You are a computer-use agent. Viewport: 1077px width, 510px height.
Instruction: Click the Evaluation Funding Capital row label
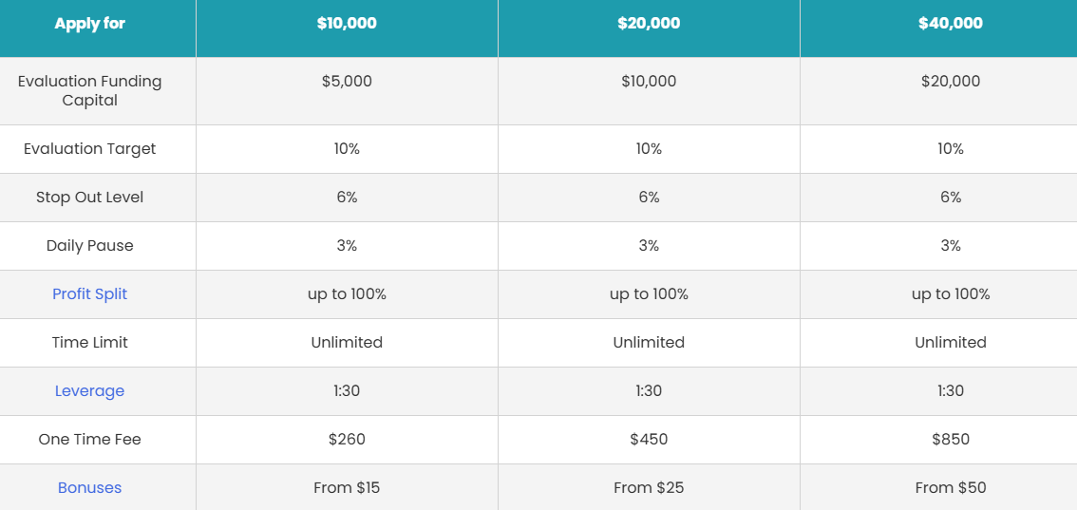(x=90, y=90)
